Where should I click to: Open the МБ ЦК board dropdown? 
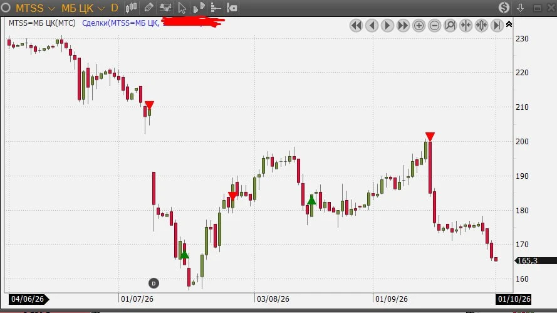pyautogui.click(x=102, y=8)
